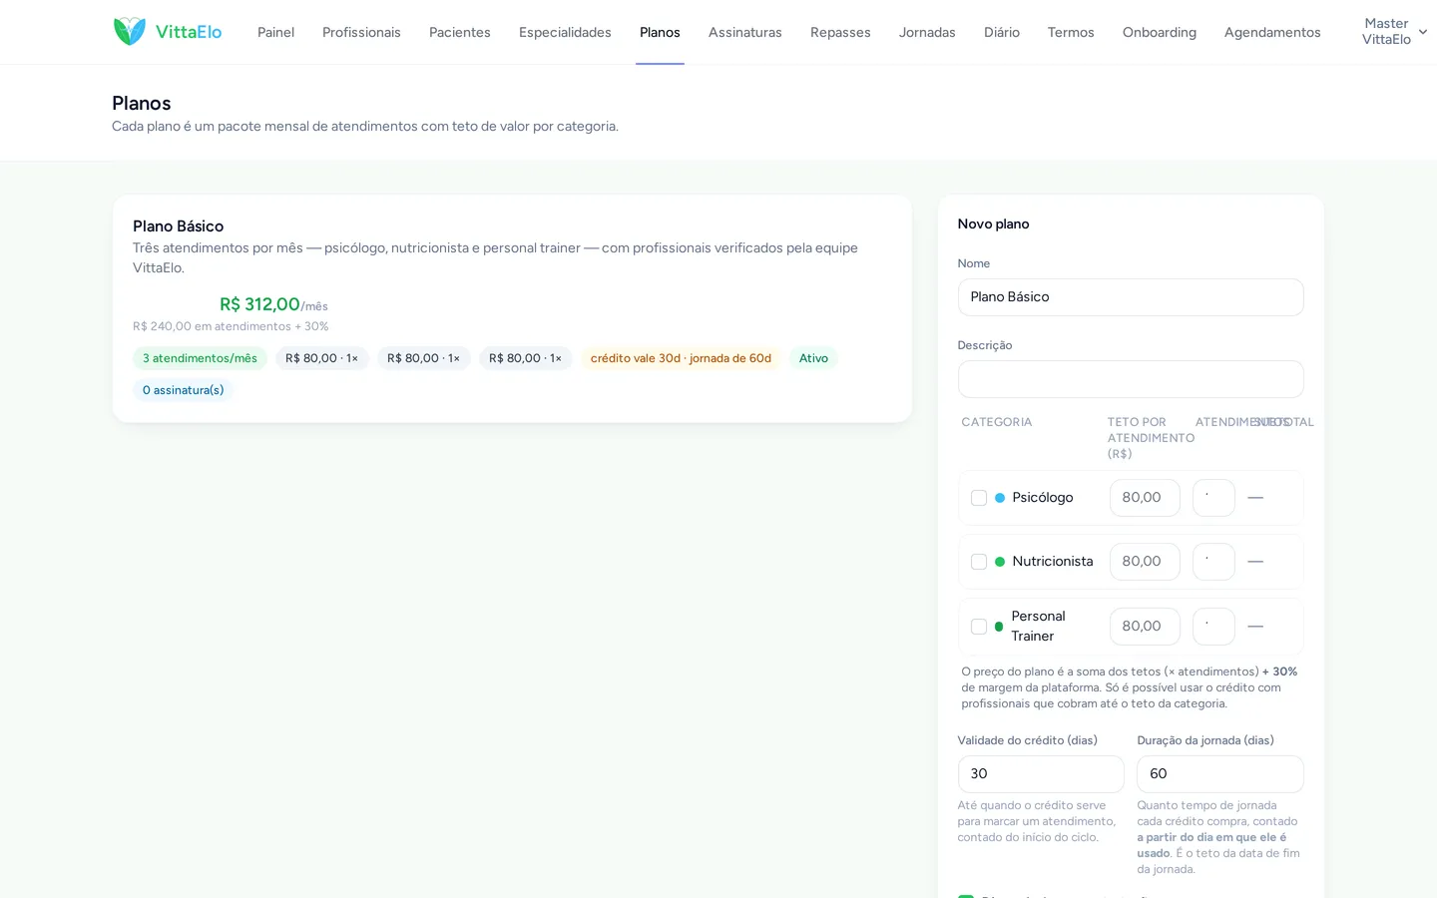Click the R$ 312,00 plan price
This screenshot has height=898, width=1437.
coord(259,304)
